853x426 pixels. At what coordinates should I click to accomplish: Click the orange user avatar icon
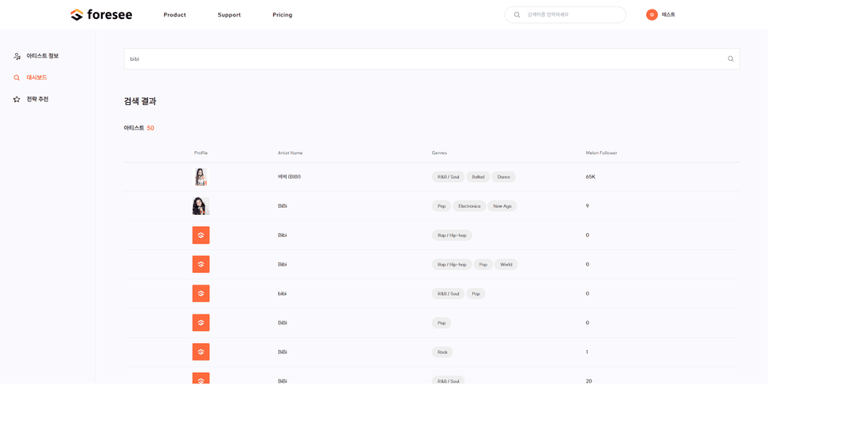click(x=652, y=15)
